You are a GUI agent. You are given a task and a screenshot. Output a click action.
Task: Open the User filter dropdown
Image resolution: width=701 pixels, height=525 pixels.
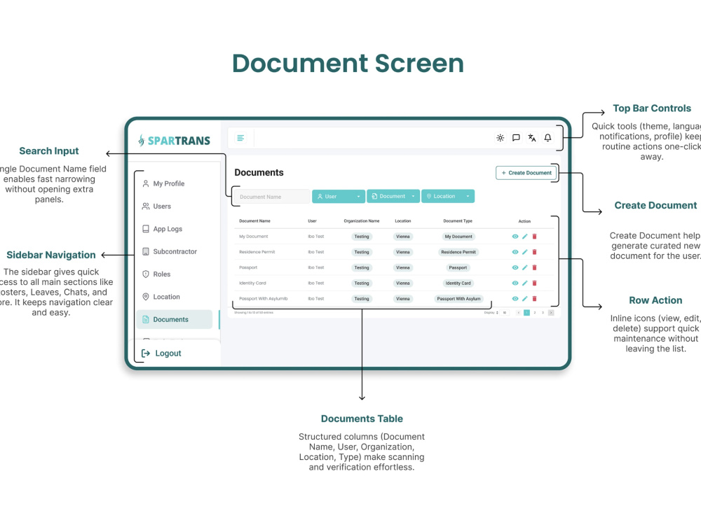[x=339, y=197]
